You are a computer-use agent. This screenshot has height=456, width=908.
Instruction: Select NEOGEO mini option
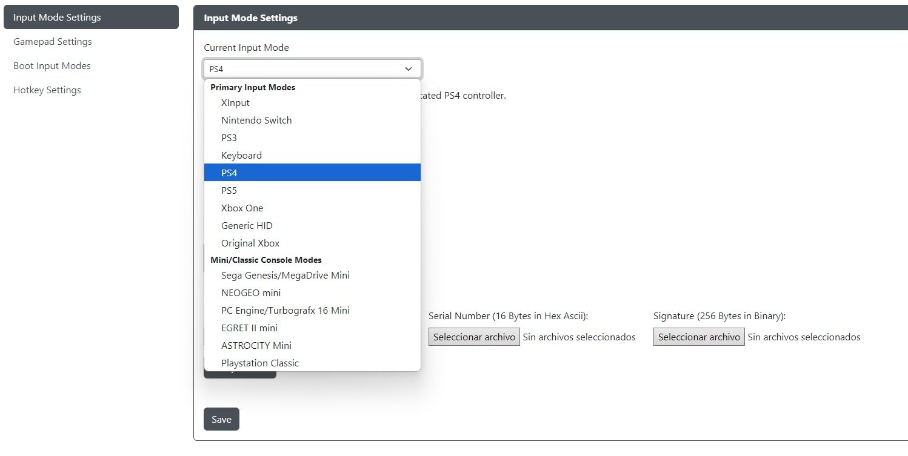click(312, 293)
